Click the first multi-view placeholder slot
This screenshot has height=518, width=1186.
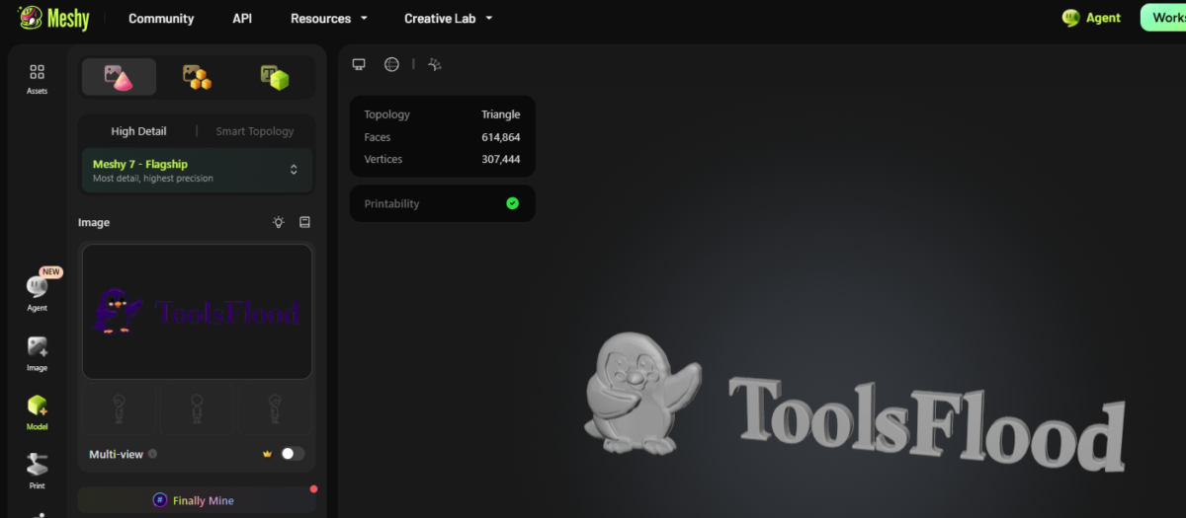point(119,407)
